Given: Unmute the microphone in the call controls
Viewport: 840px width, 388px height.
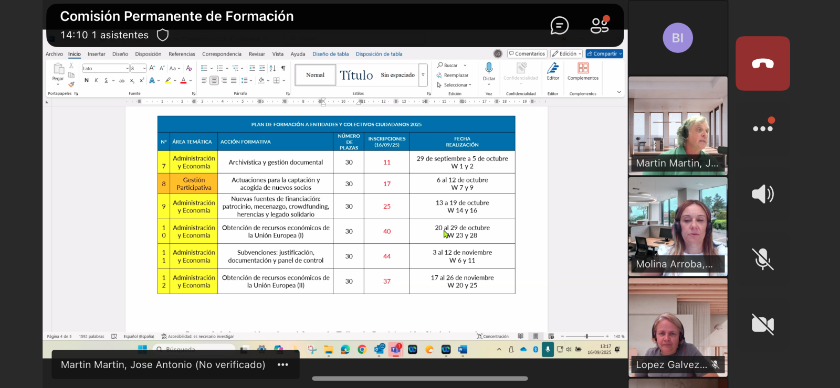Looking at the screenshot, I should click(x=762, y=259).
